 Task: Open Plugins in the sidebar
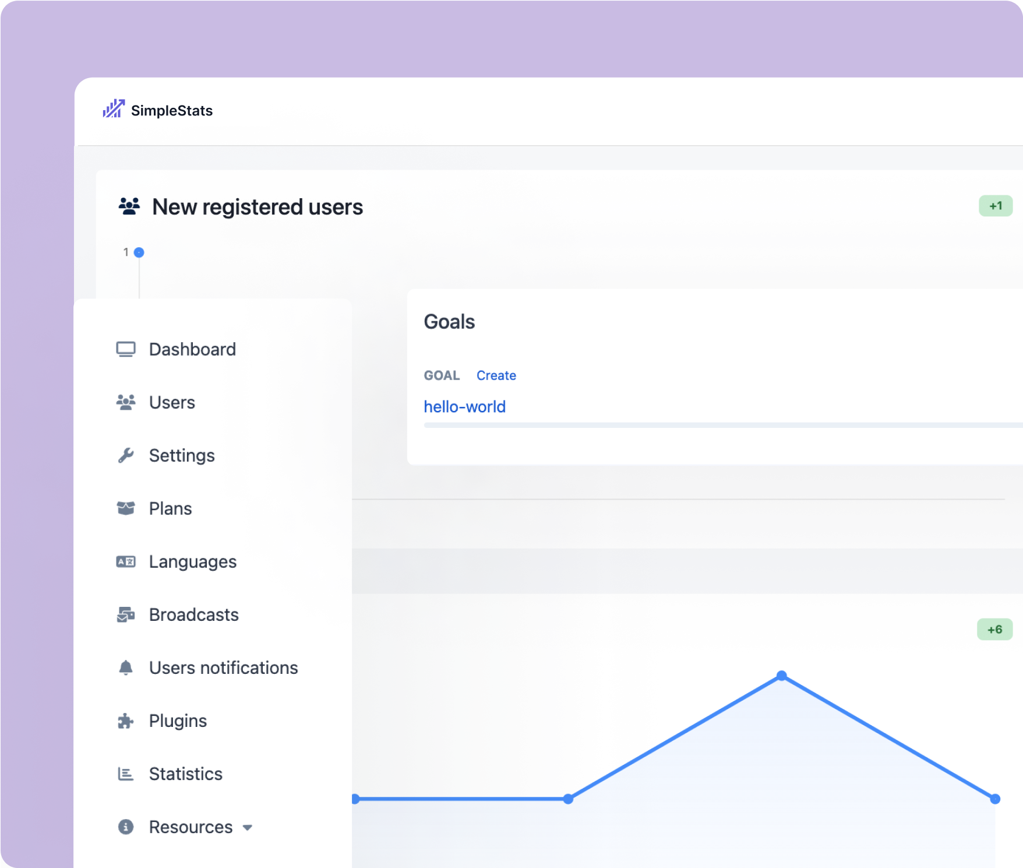point(178,721)
